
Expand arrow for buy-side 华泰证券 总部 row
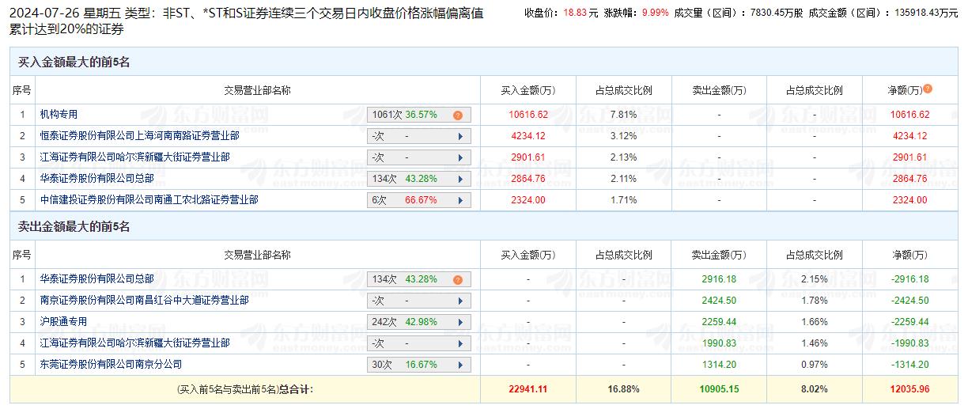point(460,179)
